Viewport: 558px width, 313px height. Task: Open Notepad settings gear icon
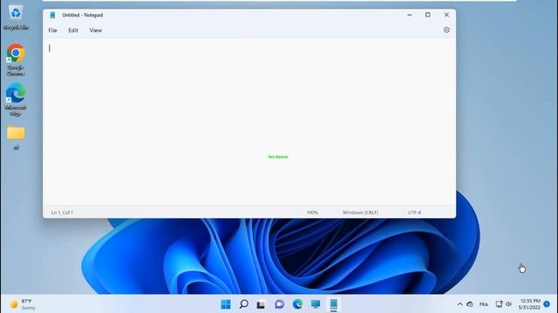[x=446, y=30]
